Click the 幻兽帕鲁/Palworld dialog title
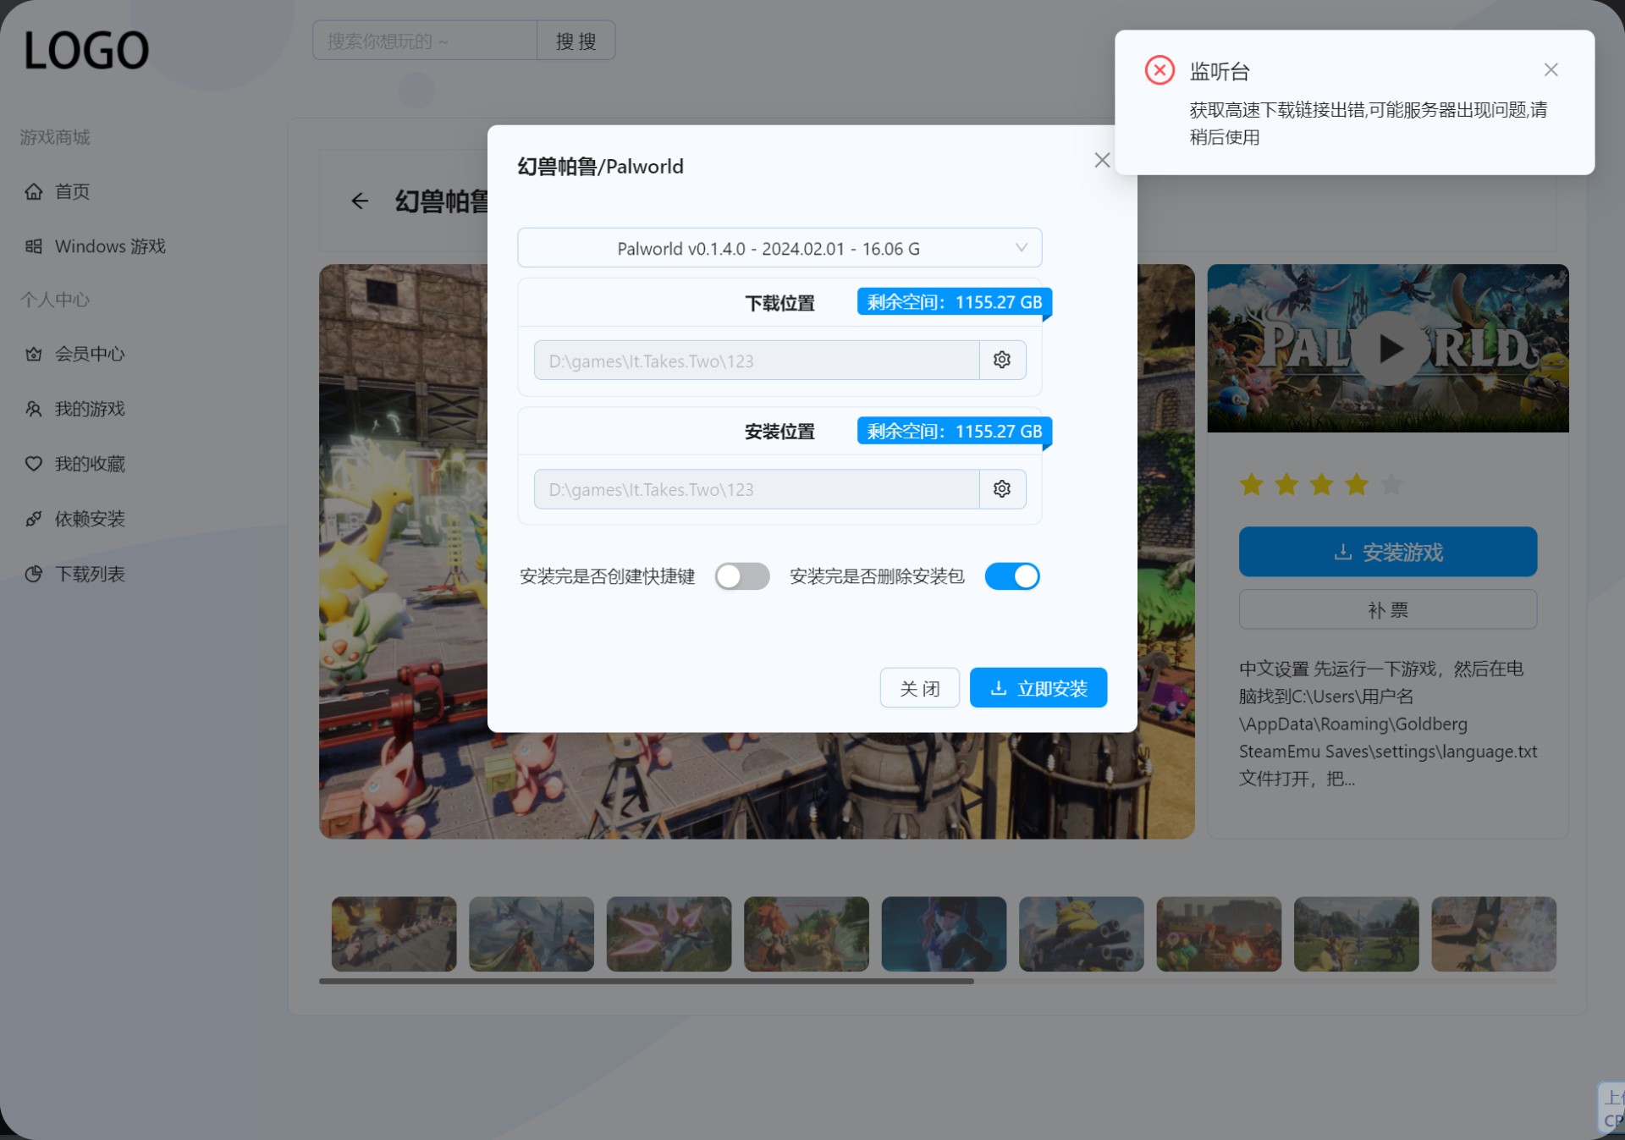 click(x=600, y=167)
